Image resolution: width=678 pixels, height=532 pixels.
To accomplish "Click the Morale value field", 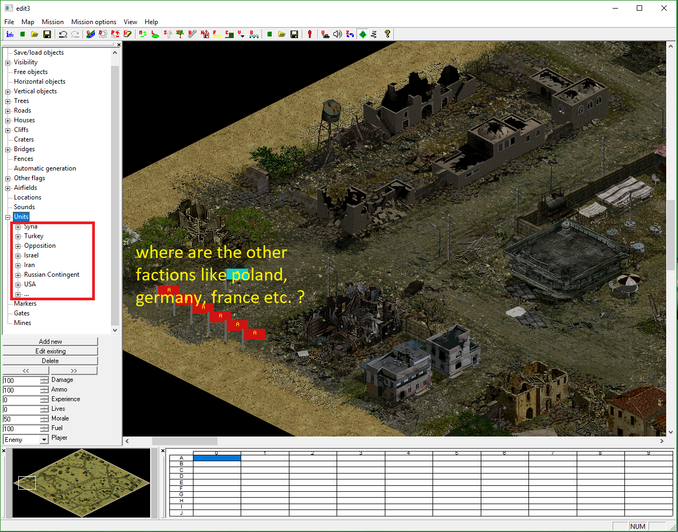I will [21, 419].
